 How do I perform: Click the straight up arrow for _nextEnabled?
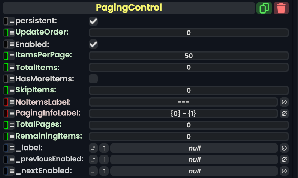pos(104,171)
